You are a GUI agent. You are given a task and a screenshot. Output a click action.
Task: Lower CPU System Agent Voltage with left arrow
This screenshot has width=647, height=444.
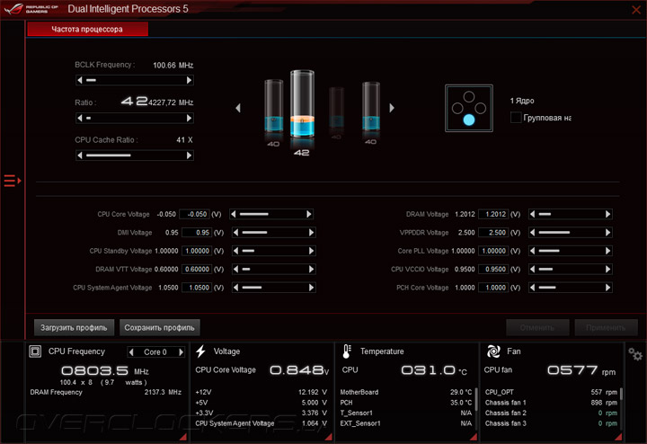coord(235,288)
